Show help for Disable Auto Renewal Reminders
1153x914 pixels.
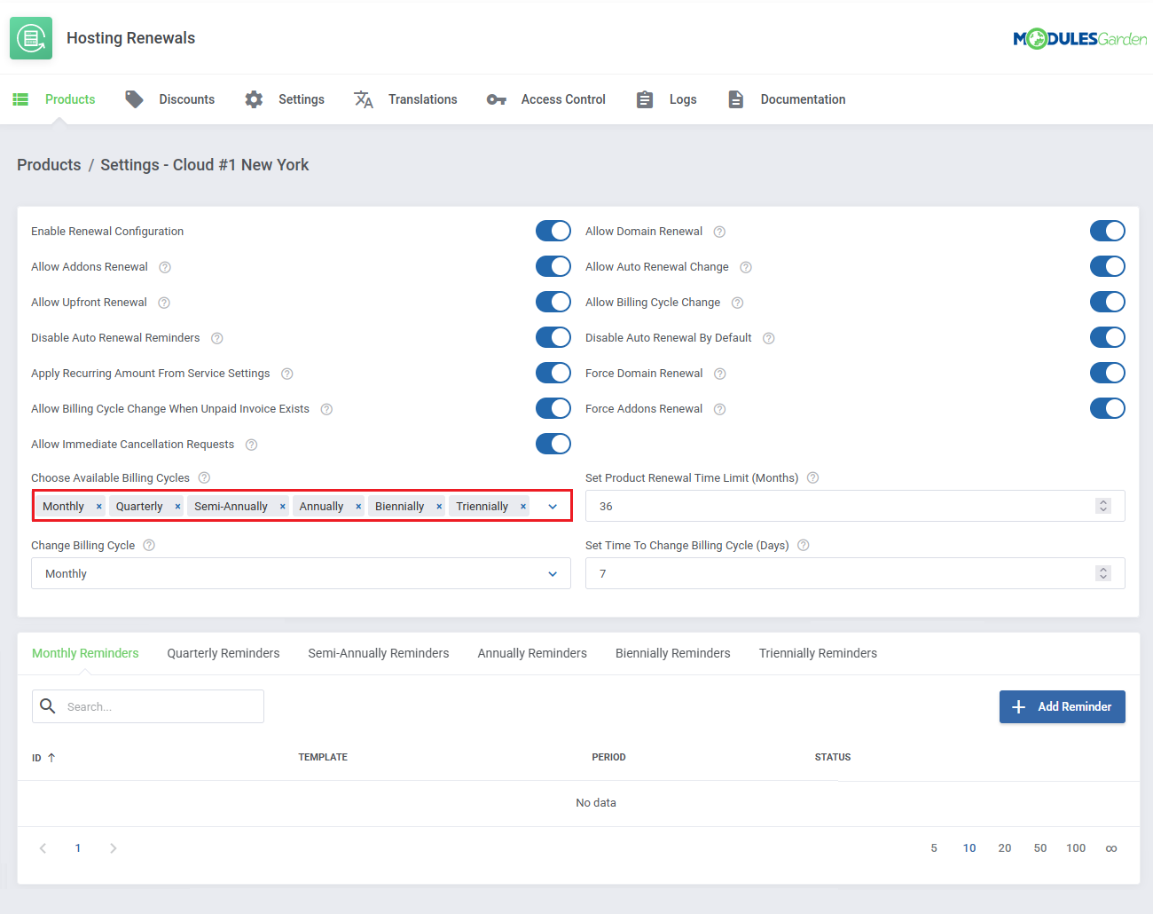coord(217,338)
